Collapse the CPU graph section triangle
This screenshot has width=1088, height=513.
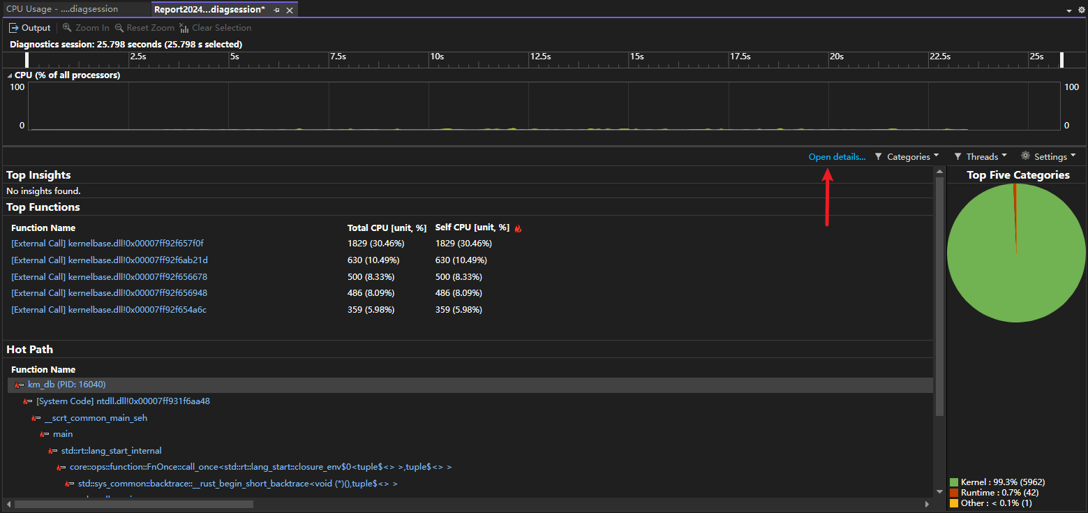pyautogui.click(x=10, y=75)
